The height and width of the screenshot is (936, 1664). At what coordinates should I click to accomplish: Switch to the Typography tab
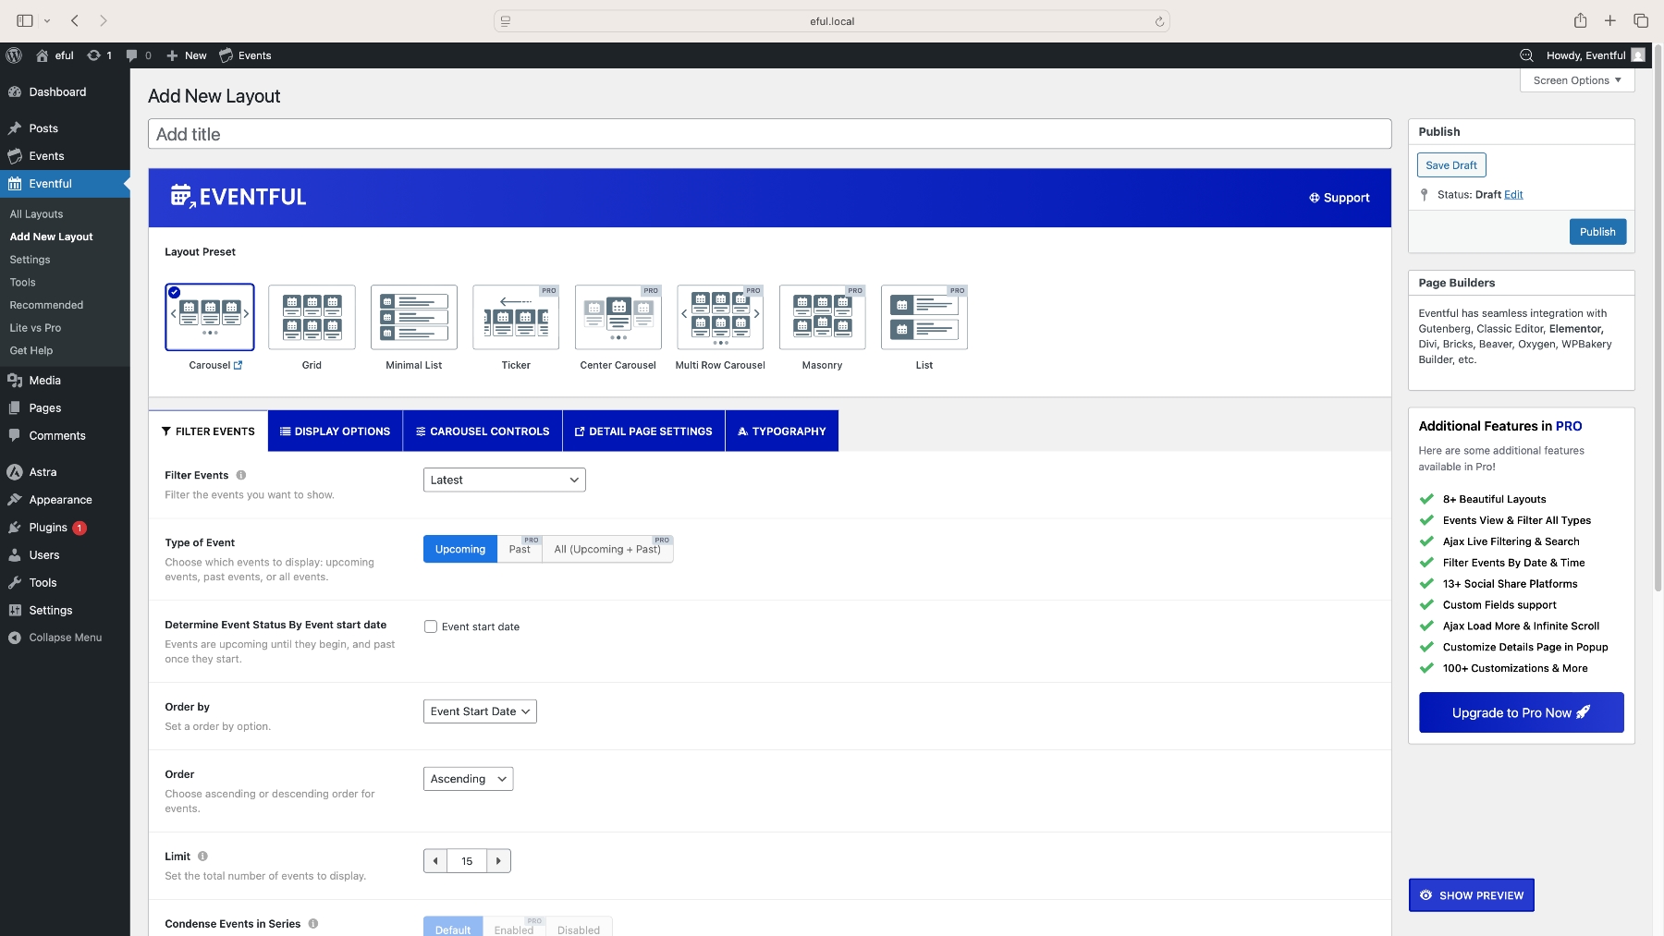[782, 432]
